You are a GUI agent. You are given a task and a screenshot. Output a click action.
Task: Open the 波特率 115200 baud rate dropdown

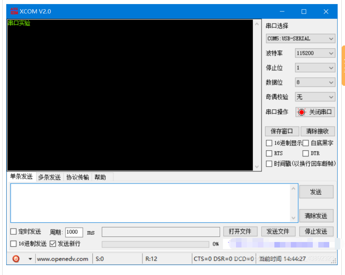(x=315, y=53)
